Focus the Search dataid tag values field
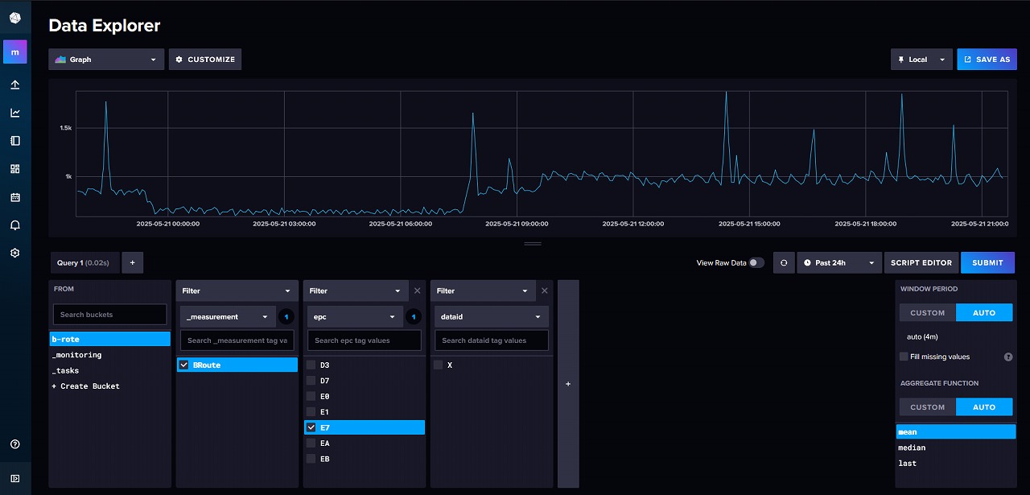1030x495 pixels. 492,340
